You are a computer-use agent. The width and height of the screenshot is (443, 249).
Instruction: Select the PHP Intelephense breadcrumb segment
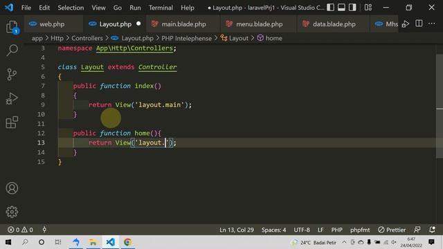pos(186,38)
